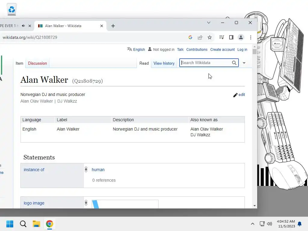Click Create account link
Image resolution: width=308 pixels, height=231 pixels.
click(222, 50)
